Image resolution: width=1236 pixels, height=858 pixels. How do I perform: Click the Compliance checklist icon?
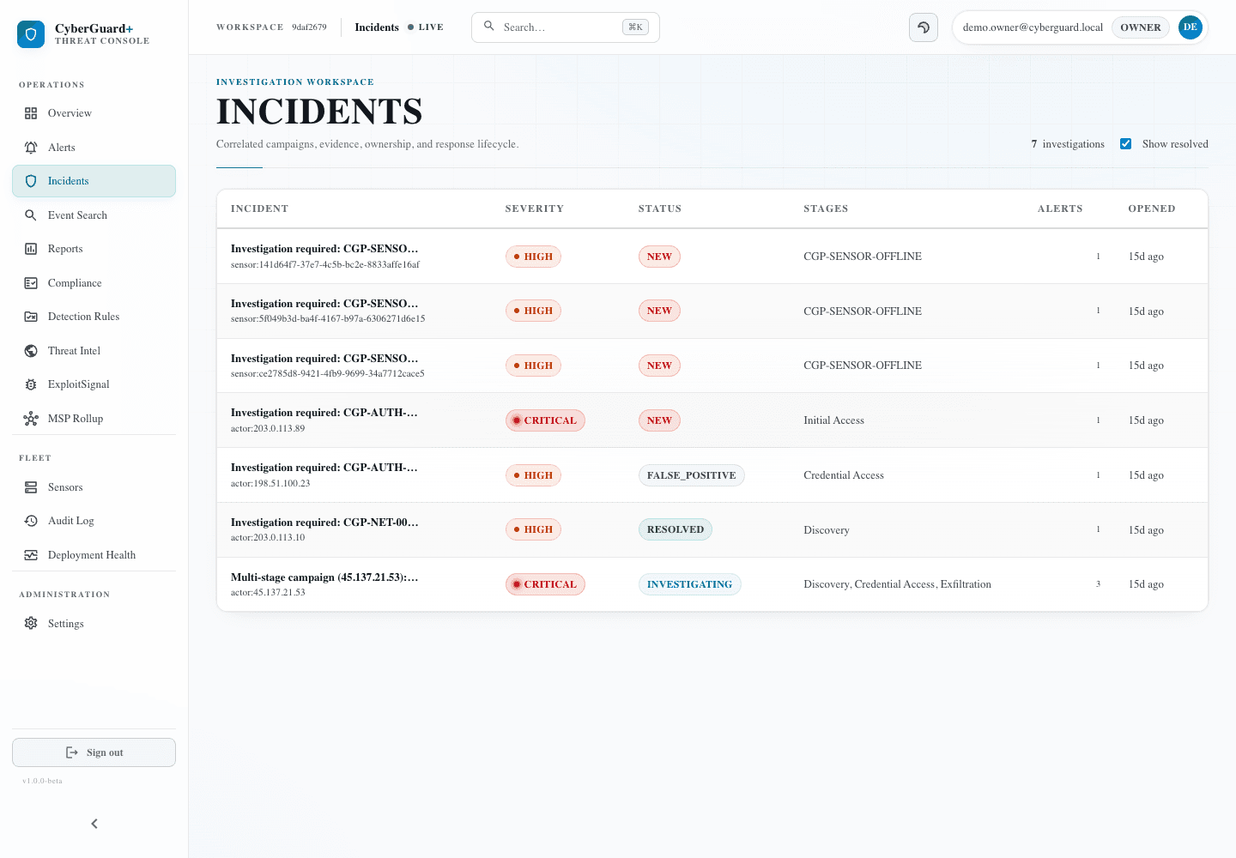pyautogui.click(x=31, y=283)
